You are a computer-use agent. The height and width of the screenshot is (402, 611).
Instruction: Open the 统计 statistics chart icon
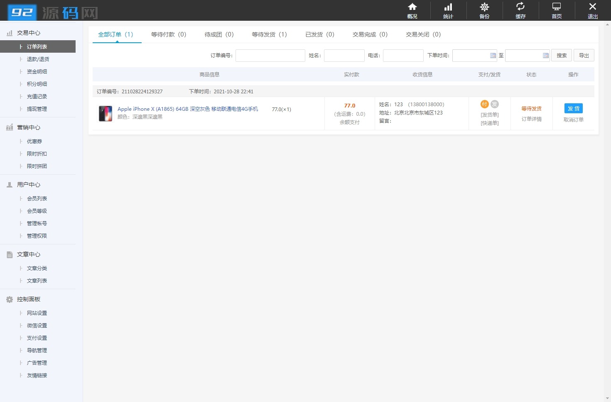448,7
